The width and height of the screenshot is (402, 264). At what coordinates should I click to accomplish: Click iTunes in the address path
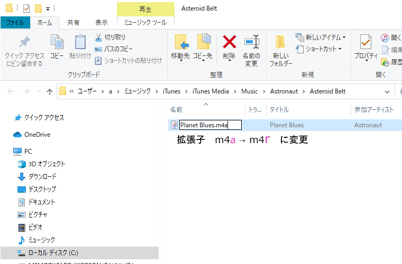coord(171,91)
